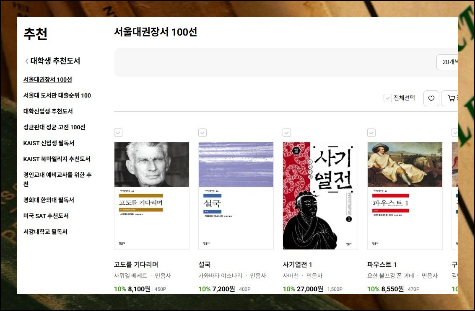This screenshot has width=475, height=311.
Task: Go back via 대학생 추천도서 chevron
Action: [27, 61]
